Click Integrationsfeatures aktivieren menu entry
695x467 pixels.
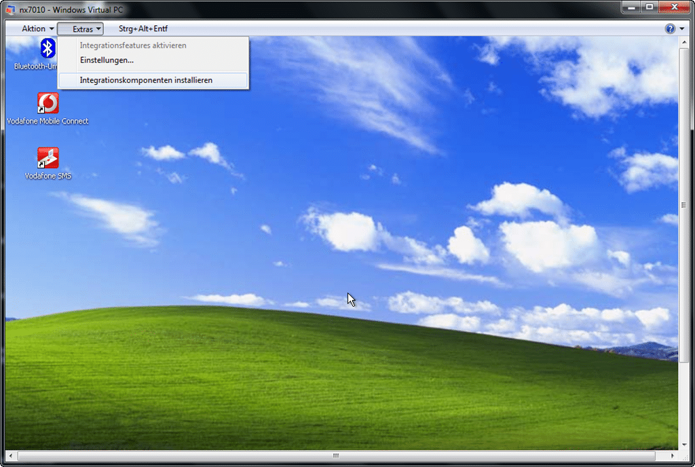point(153,45)
